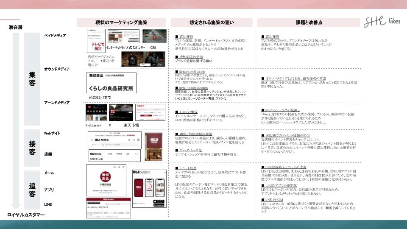Image resolution: width=407 pixels, height=229 pixels.
Task: Click the テレビで紹介 thumbnail
Action: (x=96, y=41)
